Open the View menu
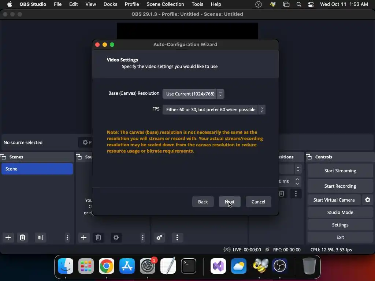This screenshot has height=281, width=375. coord(91,4)
